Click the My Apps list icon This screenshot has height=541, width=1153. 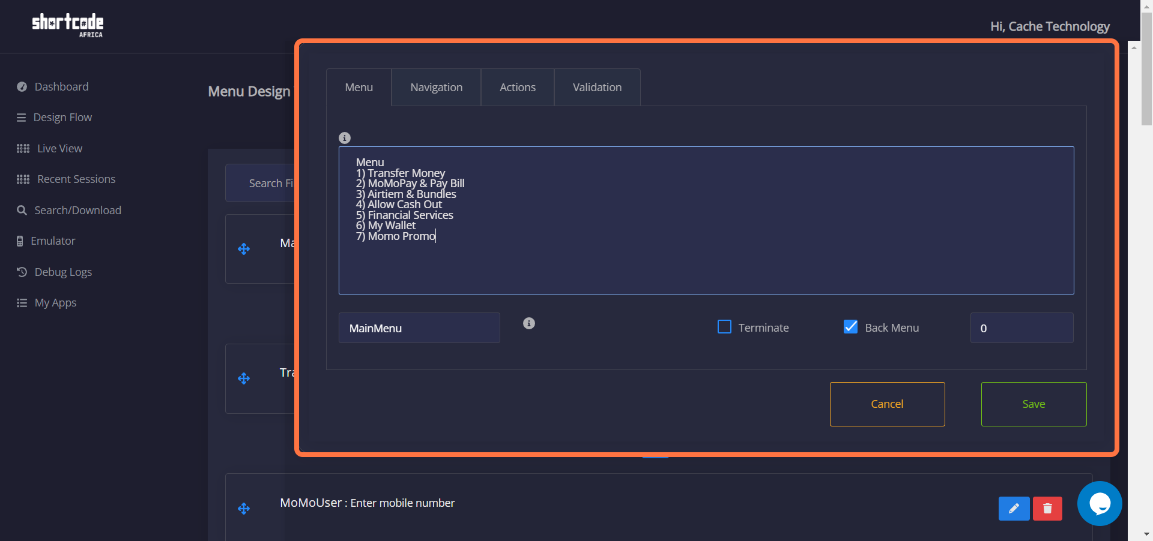pos(22,303)
